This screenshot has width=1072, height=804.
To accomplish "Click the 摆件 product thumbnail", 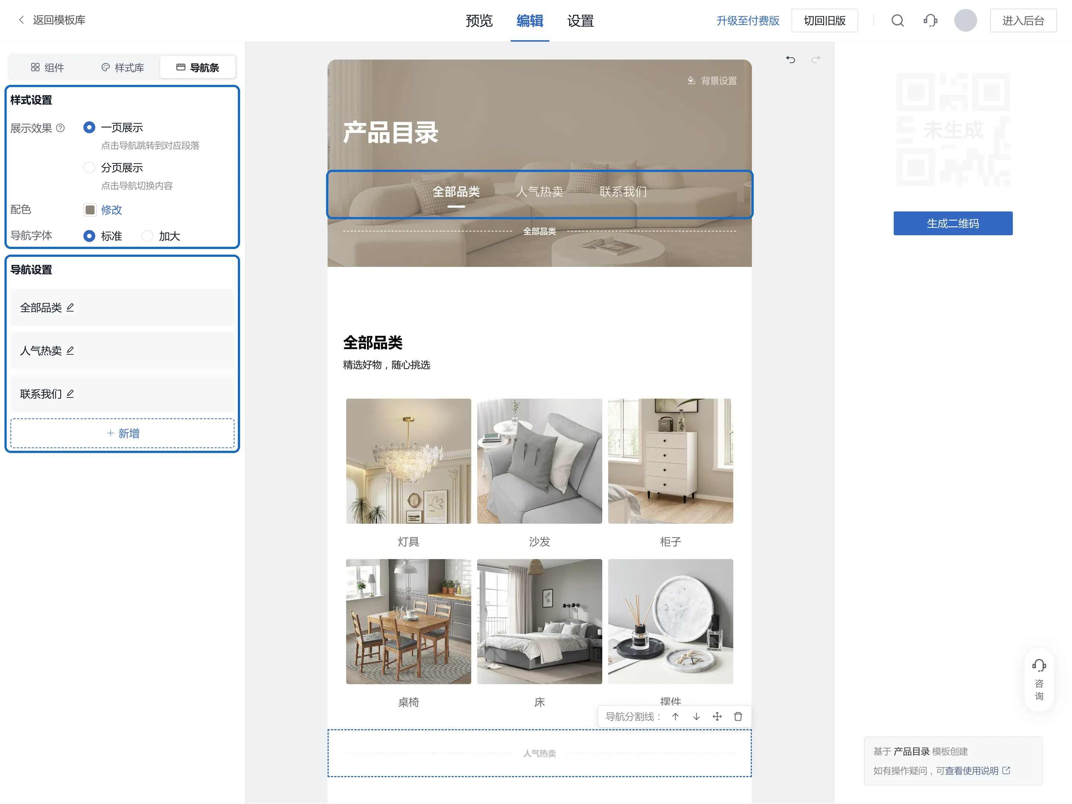I will [x=671, y=621].
